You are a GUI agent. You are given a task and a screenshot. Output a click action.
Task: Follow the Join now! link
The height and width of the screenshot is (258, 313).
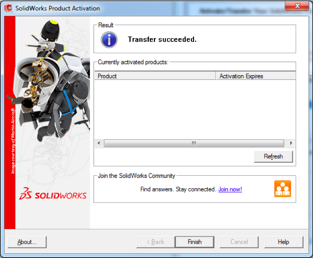click(x=230, y=189)
